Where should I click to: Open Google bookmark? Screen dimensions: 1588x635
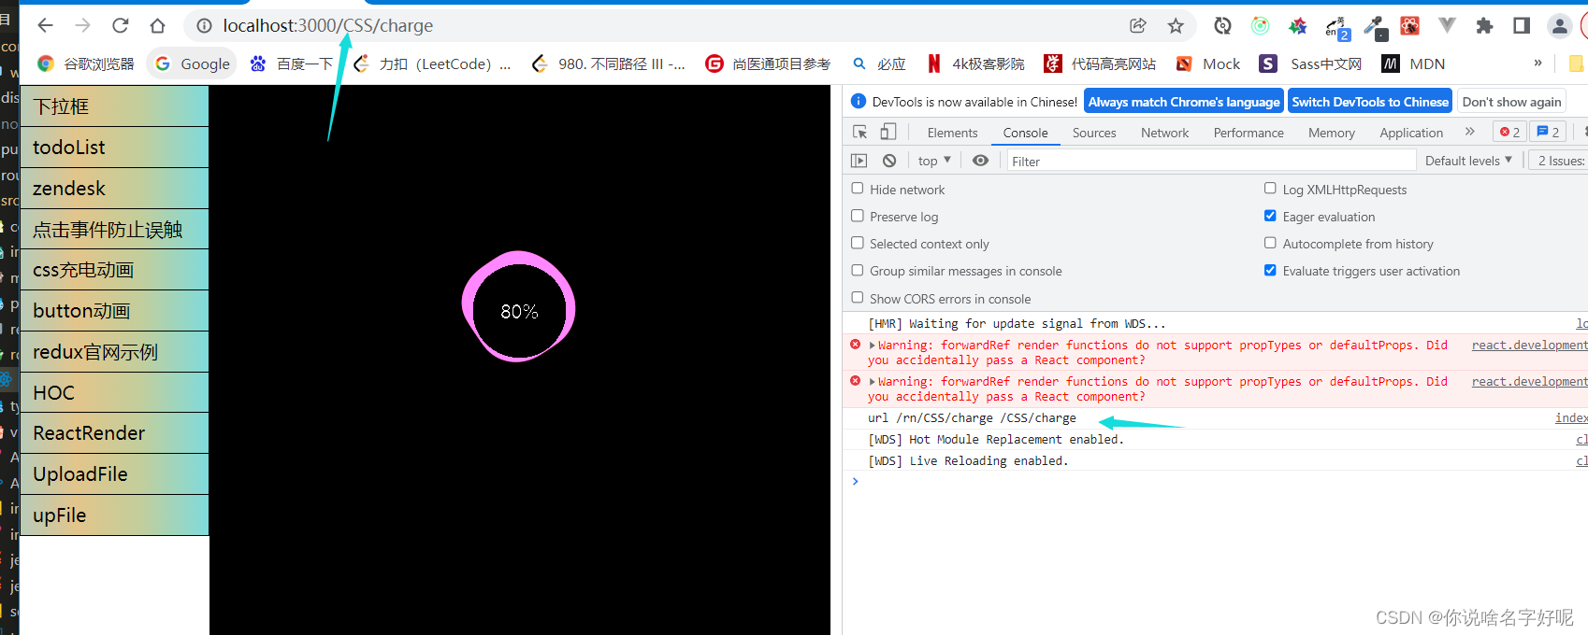coord(193,63)
